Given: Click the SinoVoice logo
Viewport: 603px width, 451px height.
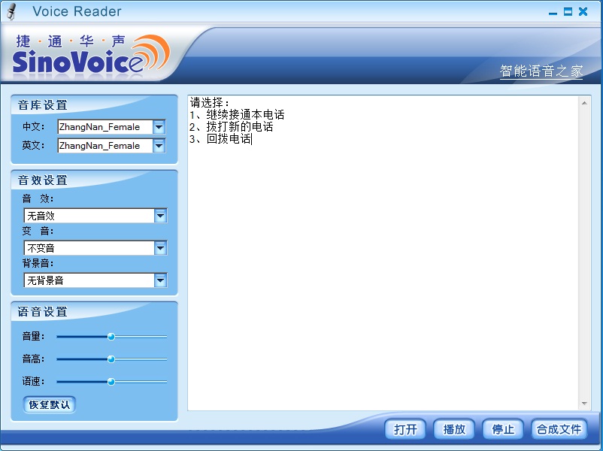Looking at the screenshot, I should click(90, 55).
